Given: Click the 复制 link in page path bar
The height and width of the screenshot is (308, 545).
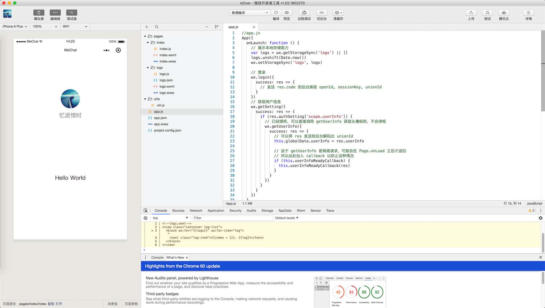Looking at the screenshot, I should pos(51,304).
